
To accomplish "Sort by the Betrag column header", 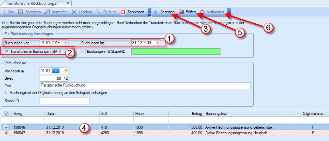I will (186, 114).
